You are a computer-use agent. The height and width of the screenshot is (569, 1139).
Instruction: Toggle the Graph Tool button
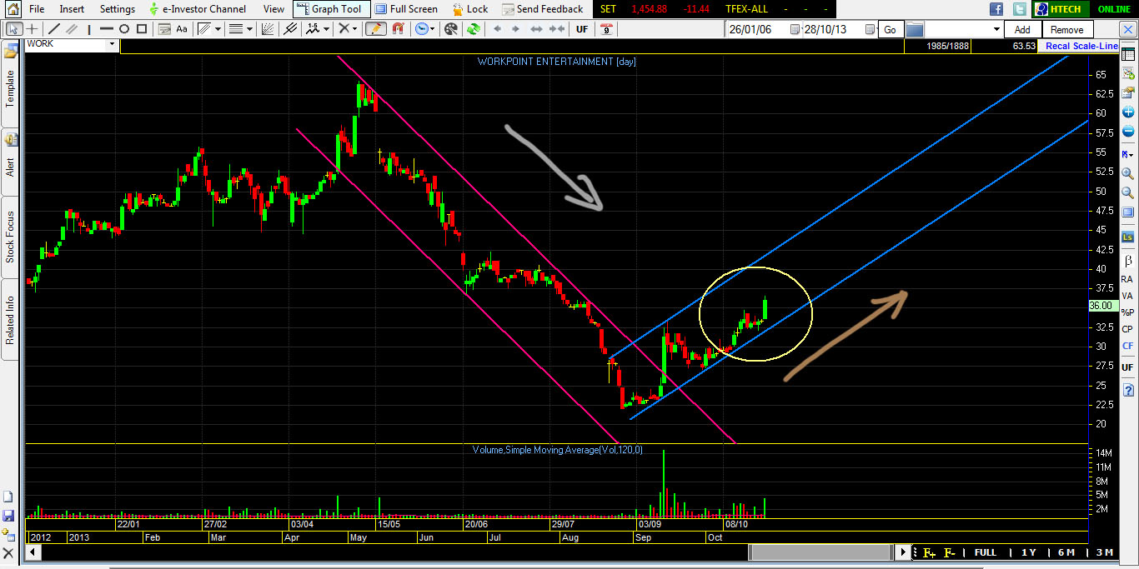(331, 9)
